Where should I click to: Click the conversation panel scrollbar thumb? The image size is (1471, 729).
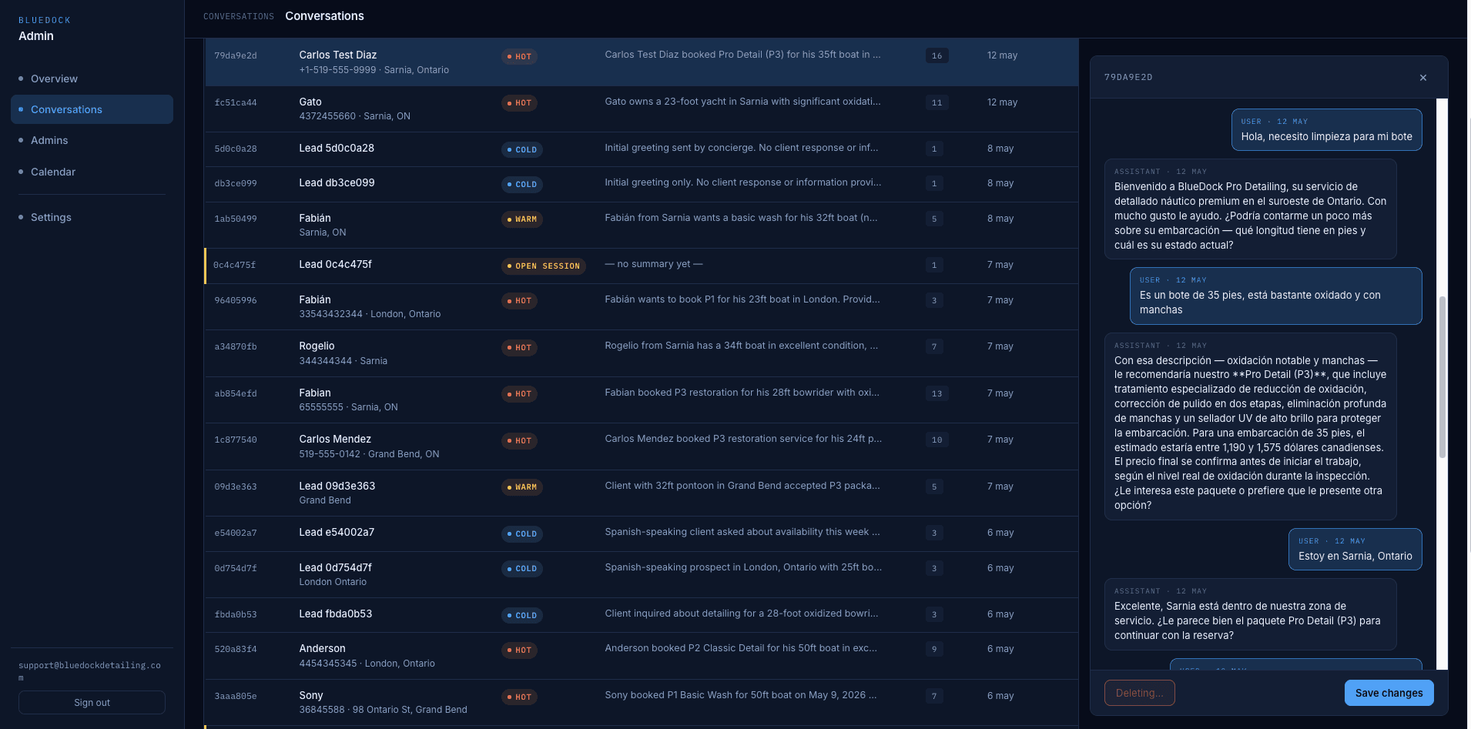(1443, 377)
